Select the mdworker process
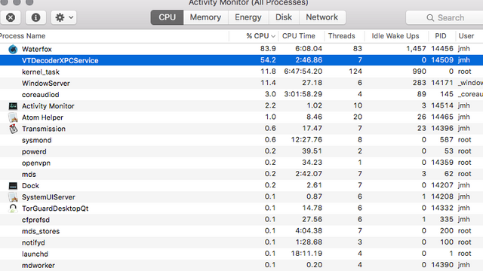This screenshot has width=483, height=271. click(x=38, y=265)
